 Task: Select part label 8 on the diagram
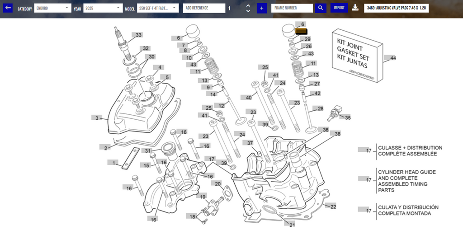coord(185,51)
